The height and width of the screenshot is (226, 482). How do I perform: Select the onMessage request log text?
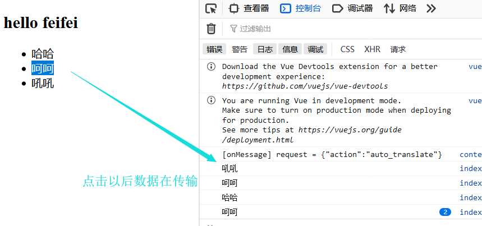[x=332, y=154]
